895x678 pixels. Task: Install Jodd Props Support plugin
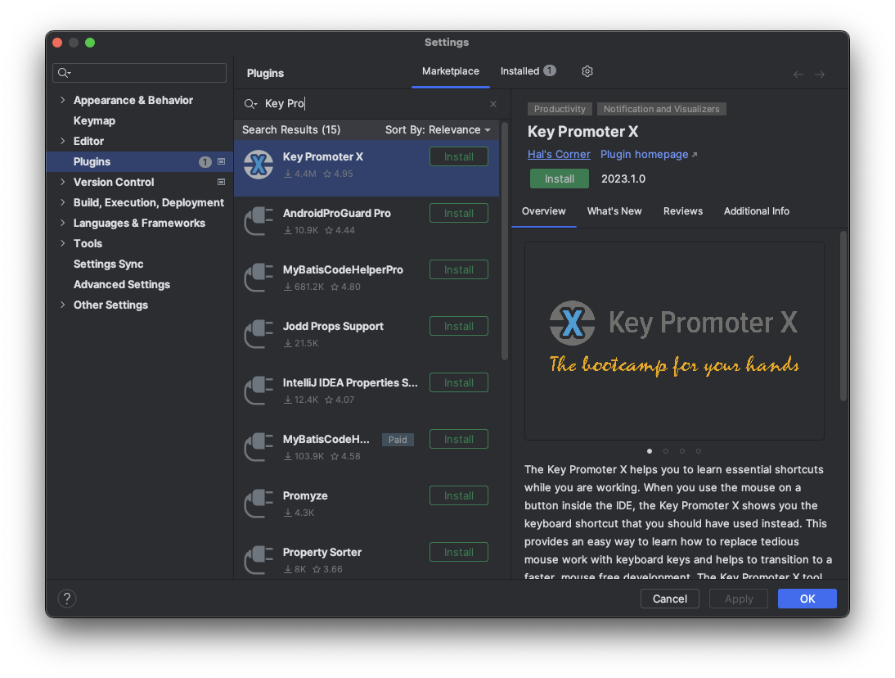coord(458,327)
